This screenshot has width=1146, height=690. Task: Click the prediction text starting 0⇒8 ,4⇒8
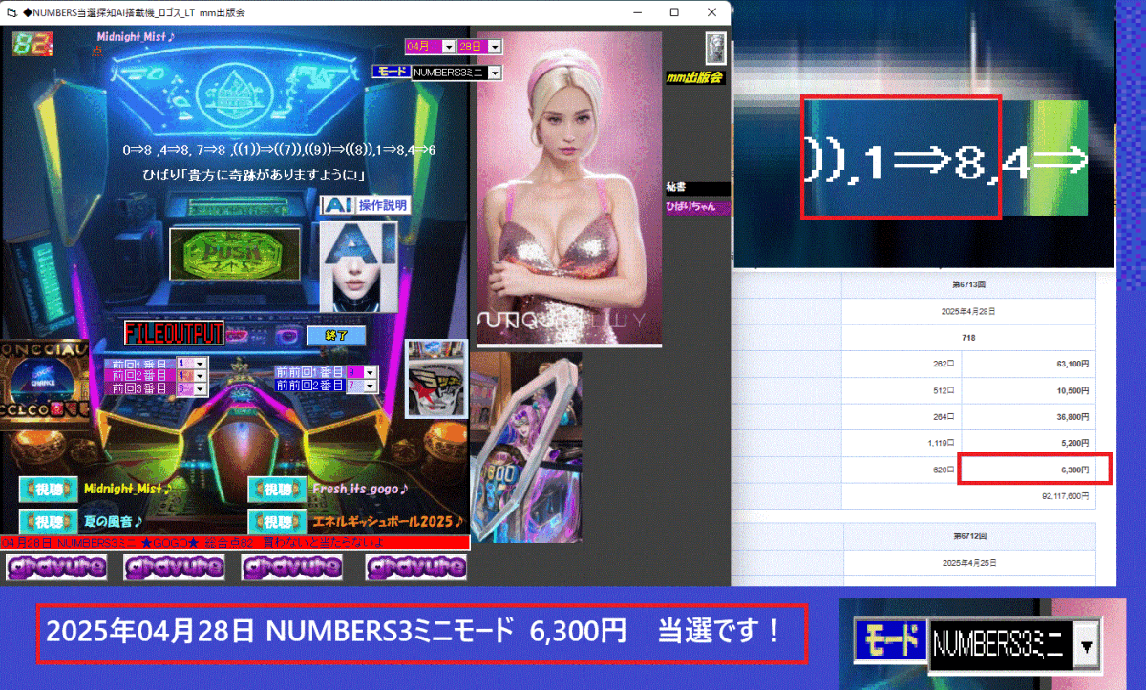(x=279, y=150)
